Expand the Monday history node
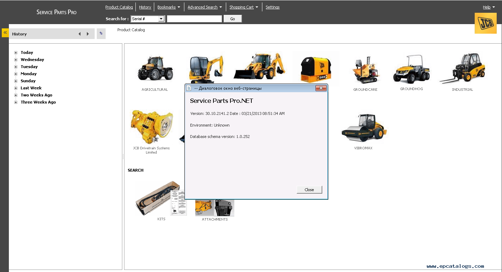The image size is (502, 272). pyautogui.click(x=16, y=74)
